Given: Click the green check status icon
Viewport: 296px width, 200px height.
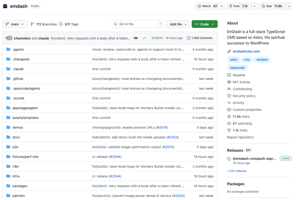Looking at the screenshot, I should point(144,38).
